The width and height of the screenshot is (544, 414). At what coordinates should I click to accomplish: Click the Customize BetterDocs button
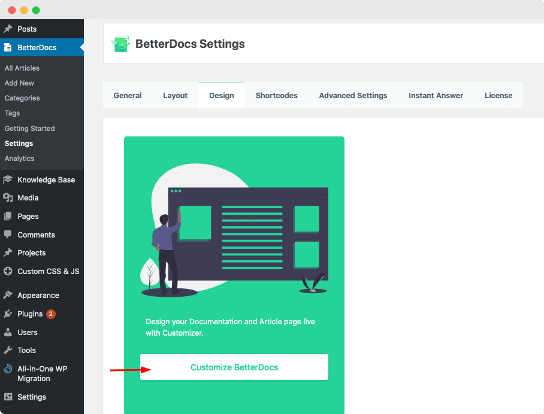click(x=234, y=367)
